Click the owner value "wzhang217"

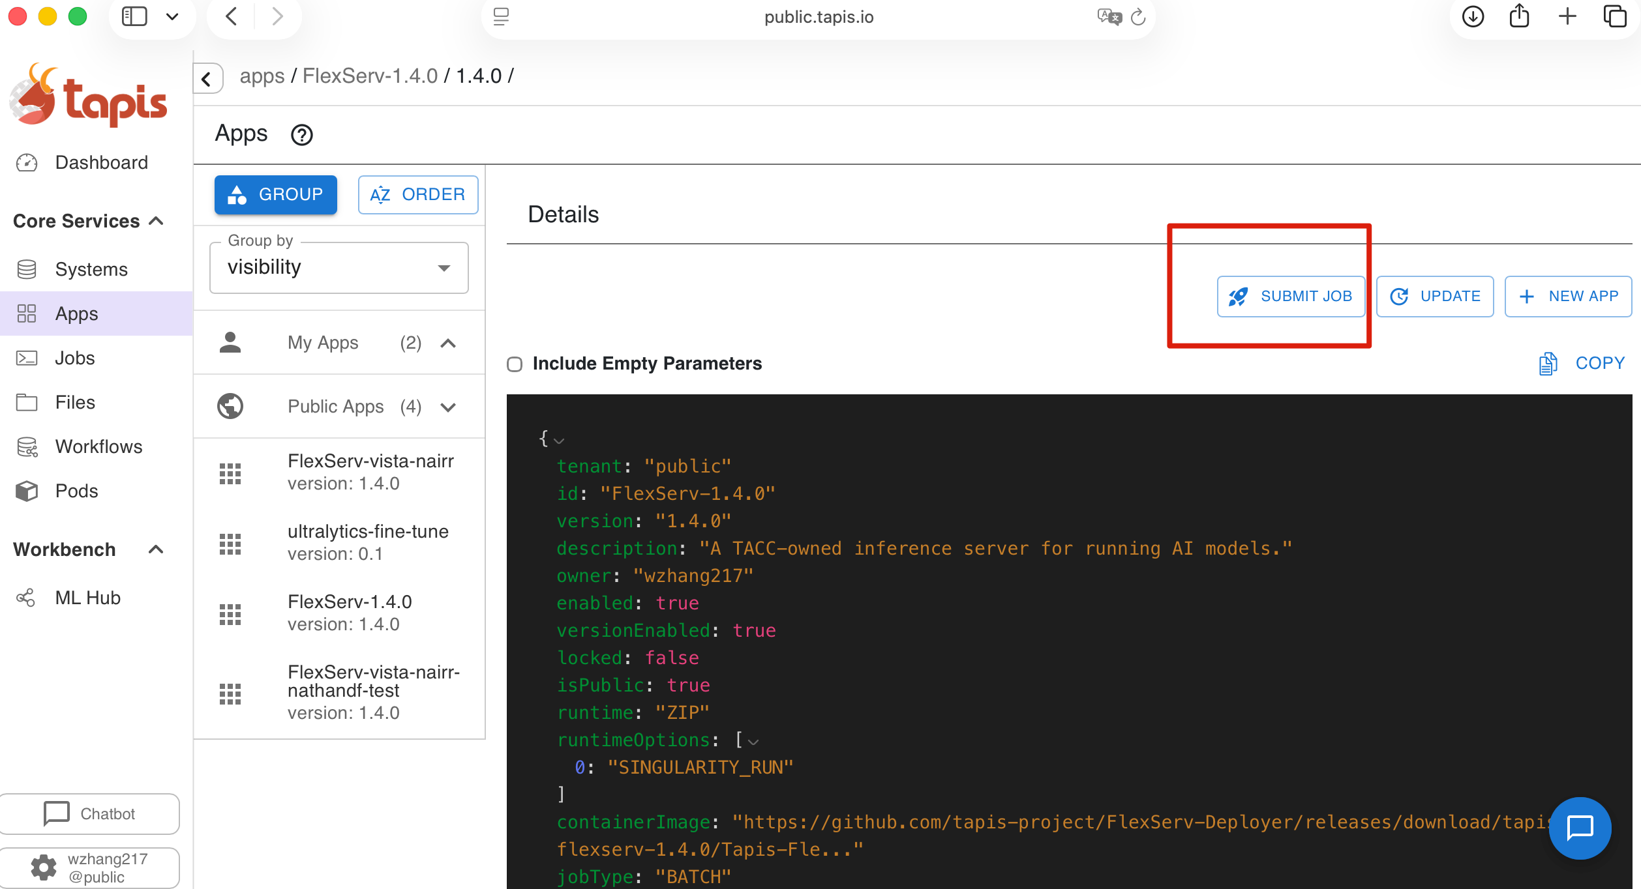click(693, 576)
